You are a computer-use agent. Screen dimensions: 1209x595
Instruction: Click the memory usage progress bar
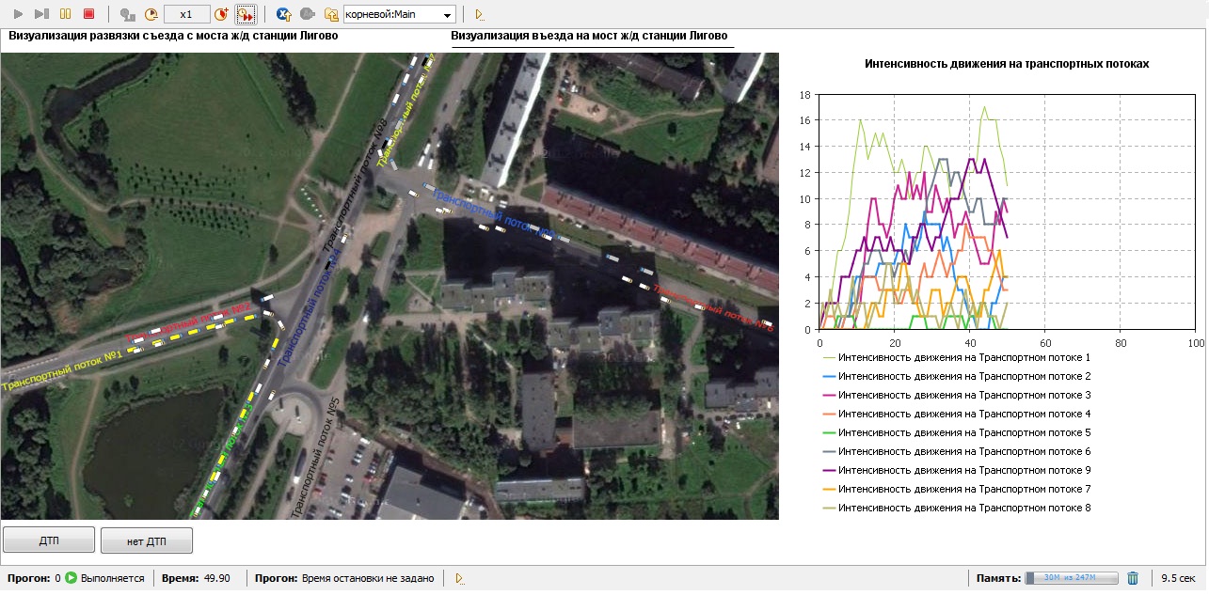pyautogui.click(x=1071, y=578)
